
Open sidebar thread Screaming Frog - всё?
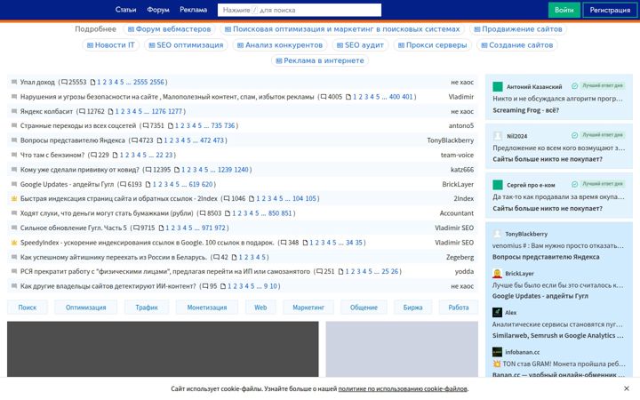pyautogui.click(x=525, y=110)
